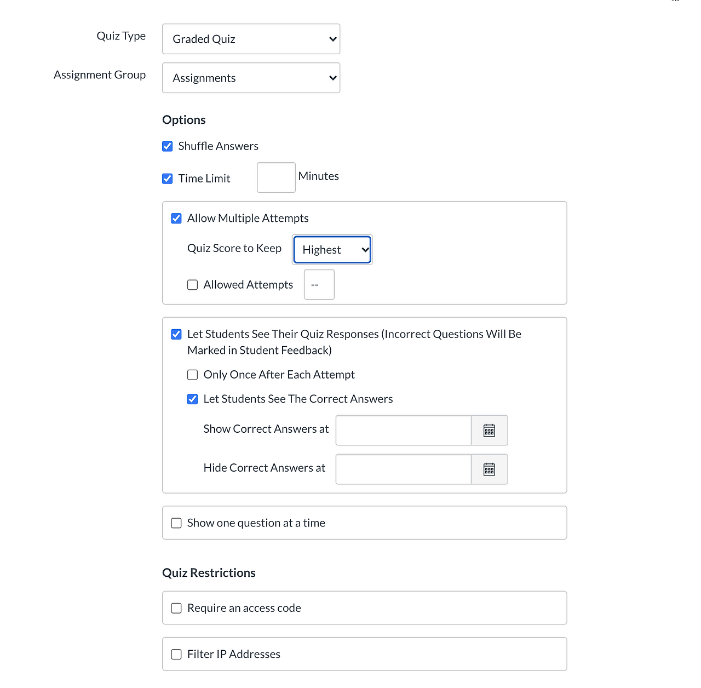Uncheck Let Students See The Correct Answers
This screenshot has width=701, height=688.
tap(193, 399)
